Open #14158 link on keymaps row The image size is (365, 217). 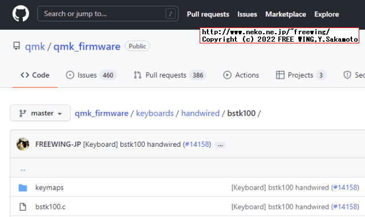[345, 188]
